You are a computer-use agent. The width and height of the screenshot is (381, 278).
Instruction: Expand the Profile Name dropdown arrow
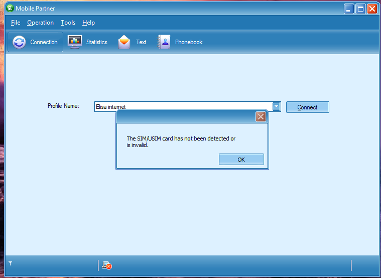276,107
